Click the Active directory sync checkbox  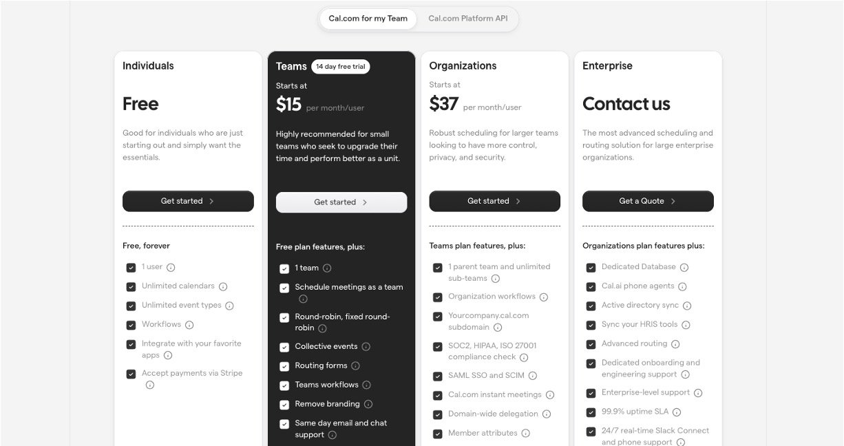pyautogui.click(x=591, y=306)
